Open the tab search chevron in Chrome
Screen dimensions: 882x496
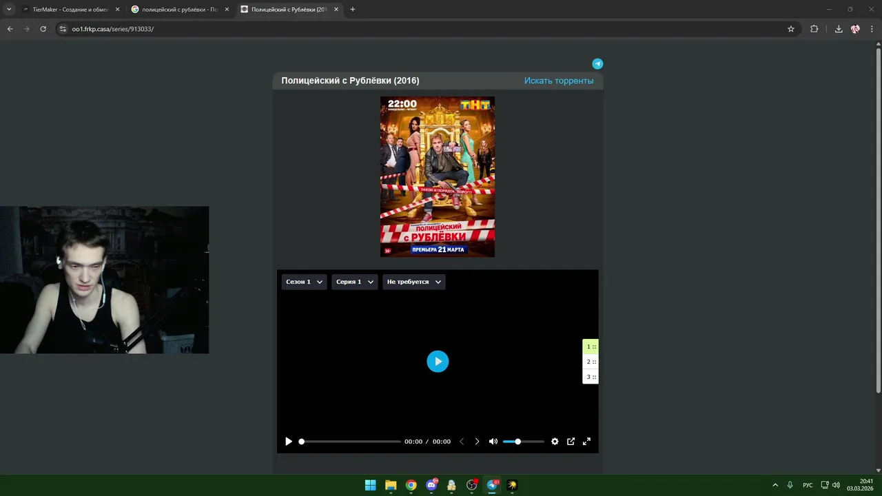click(x=9, y=10)
